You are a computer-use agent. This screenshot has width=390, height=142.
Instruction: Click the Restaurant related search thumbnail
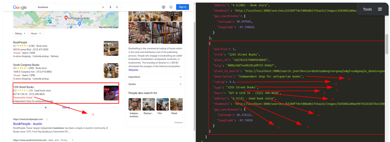coord(149,104)
